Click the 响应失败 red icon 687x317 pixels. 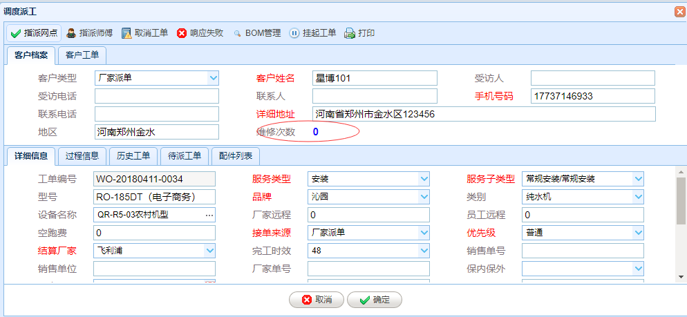coord(182,33)
